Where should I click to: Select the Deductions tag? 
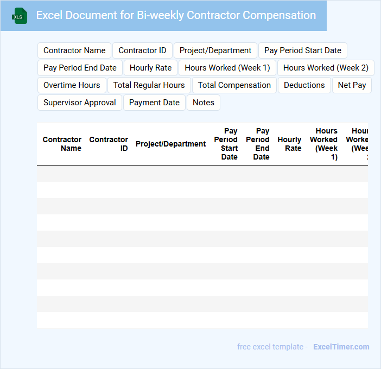click(304, 85)
